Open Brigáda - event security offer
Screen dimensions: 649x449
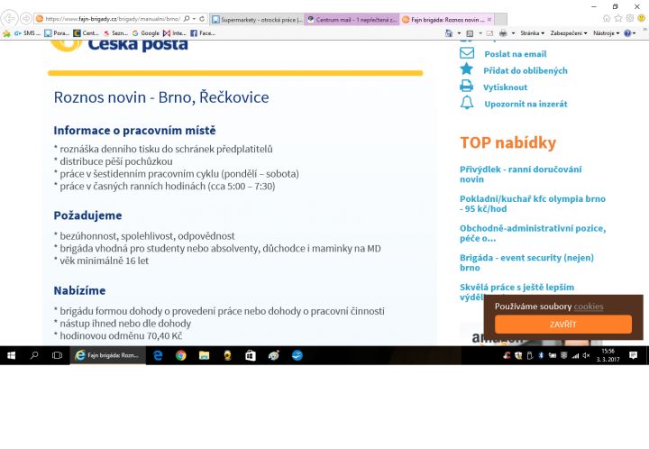(x=526, y=262)
